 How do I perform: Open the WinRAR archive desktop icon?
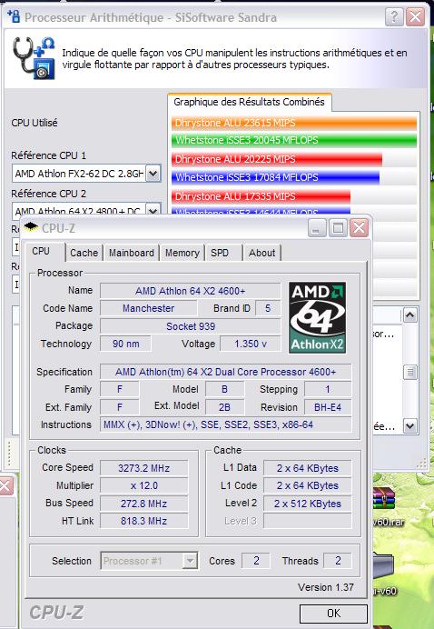pos(384,497)
